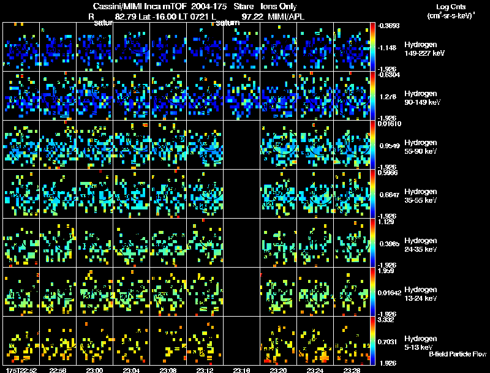Click the colorbar value '1.129'
The height and width of the screenshot is (373, 490).
tap(386, 222)
